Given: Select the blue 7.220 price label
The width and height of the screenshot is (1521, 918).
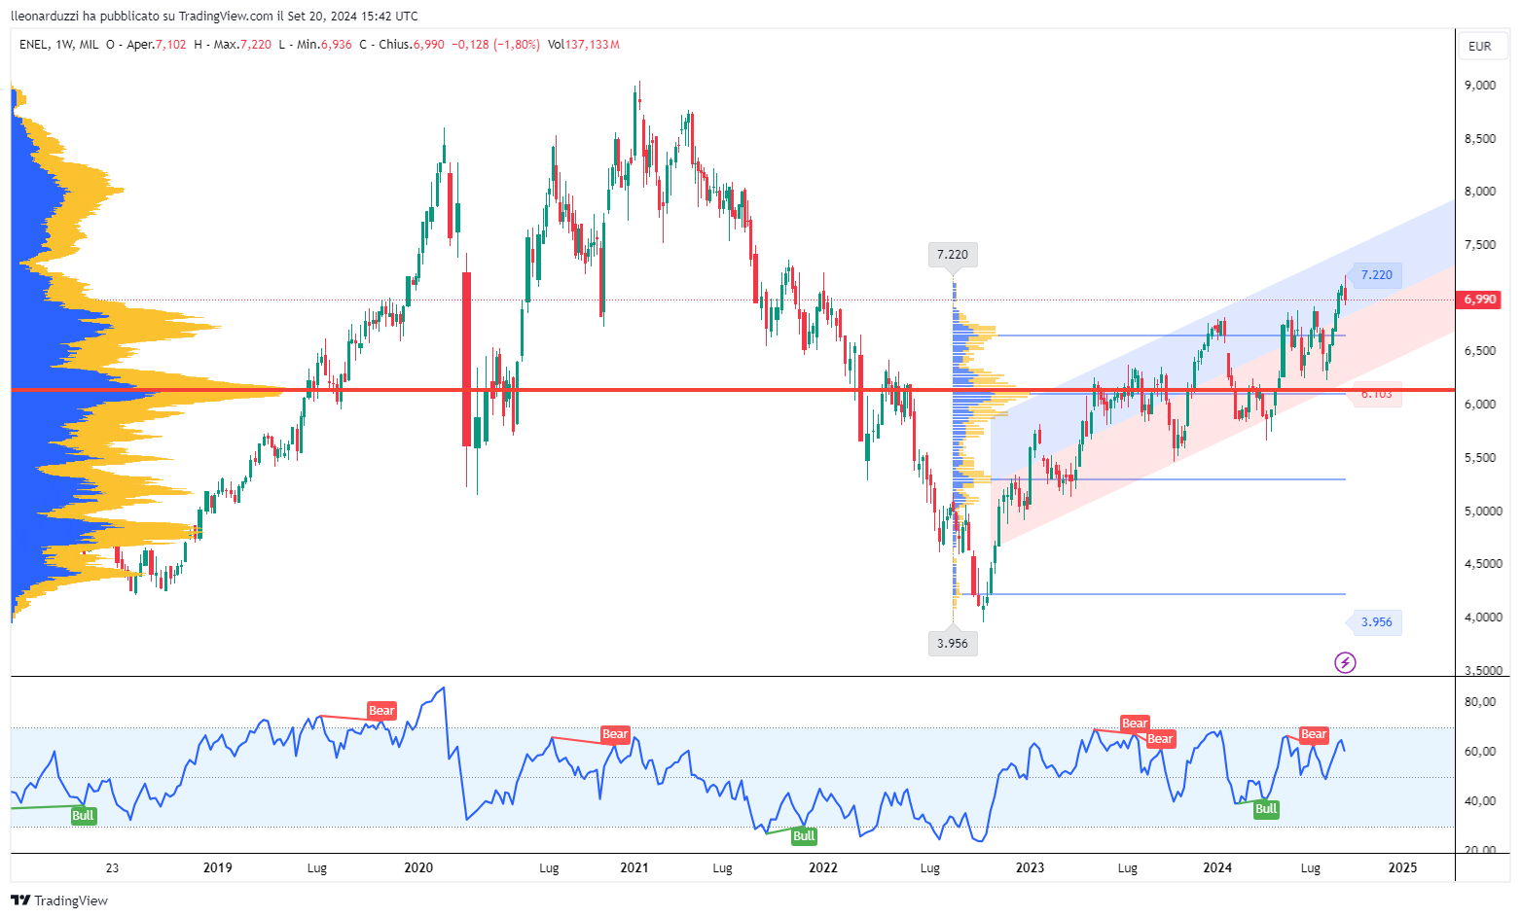Looking at the screenshot, I should (1376, 275).
